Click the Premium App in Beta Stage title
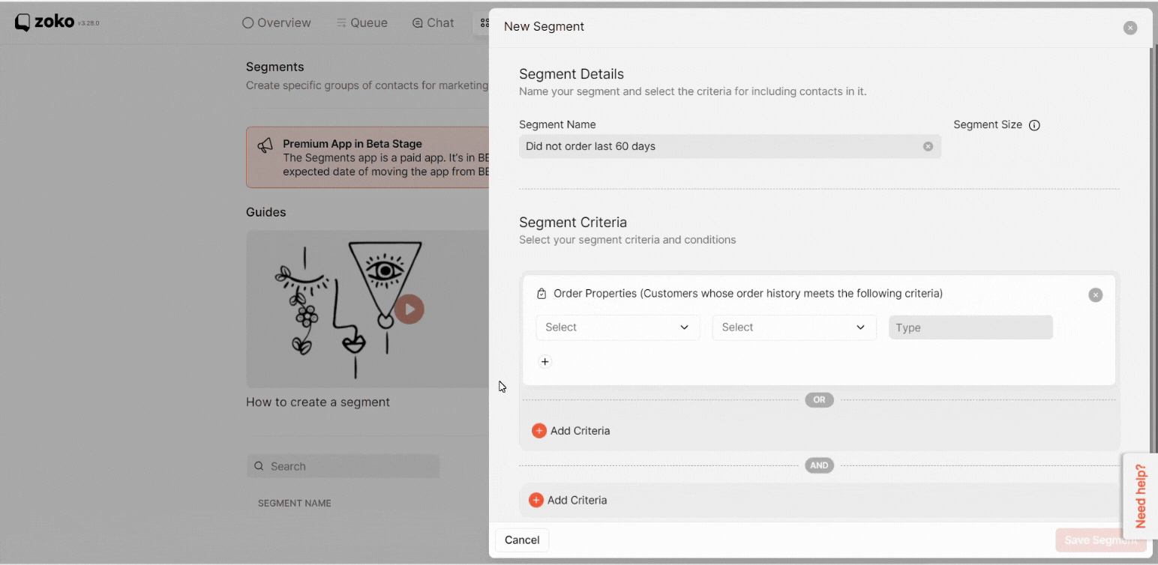The height and width of the screenshot is (565, 1158). pos(352,144)
